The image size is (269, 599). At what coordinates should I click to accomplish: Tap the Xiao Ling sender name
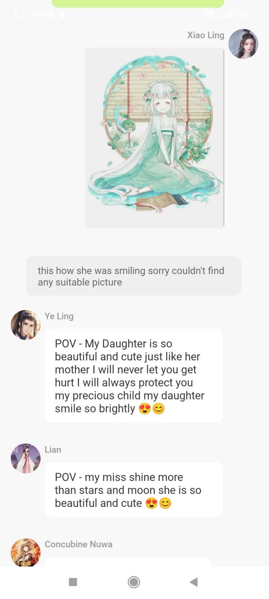click(206, 35)
